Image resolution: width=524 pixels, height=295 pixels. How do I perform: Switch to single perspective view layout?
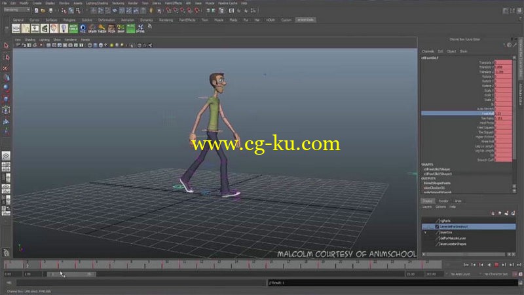6,156
